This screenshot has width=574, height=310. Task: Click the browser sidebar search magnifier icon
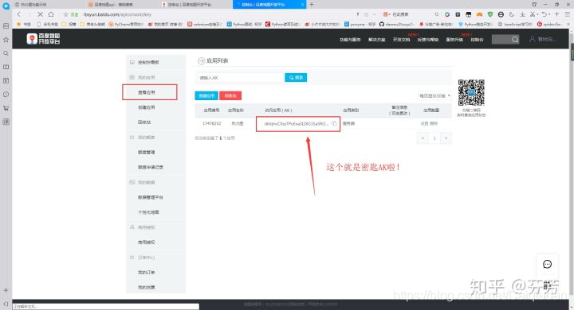[x=6, y=53]
